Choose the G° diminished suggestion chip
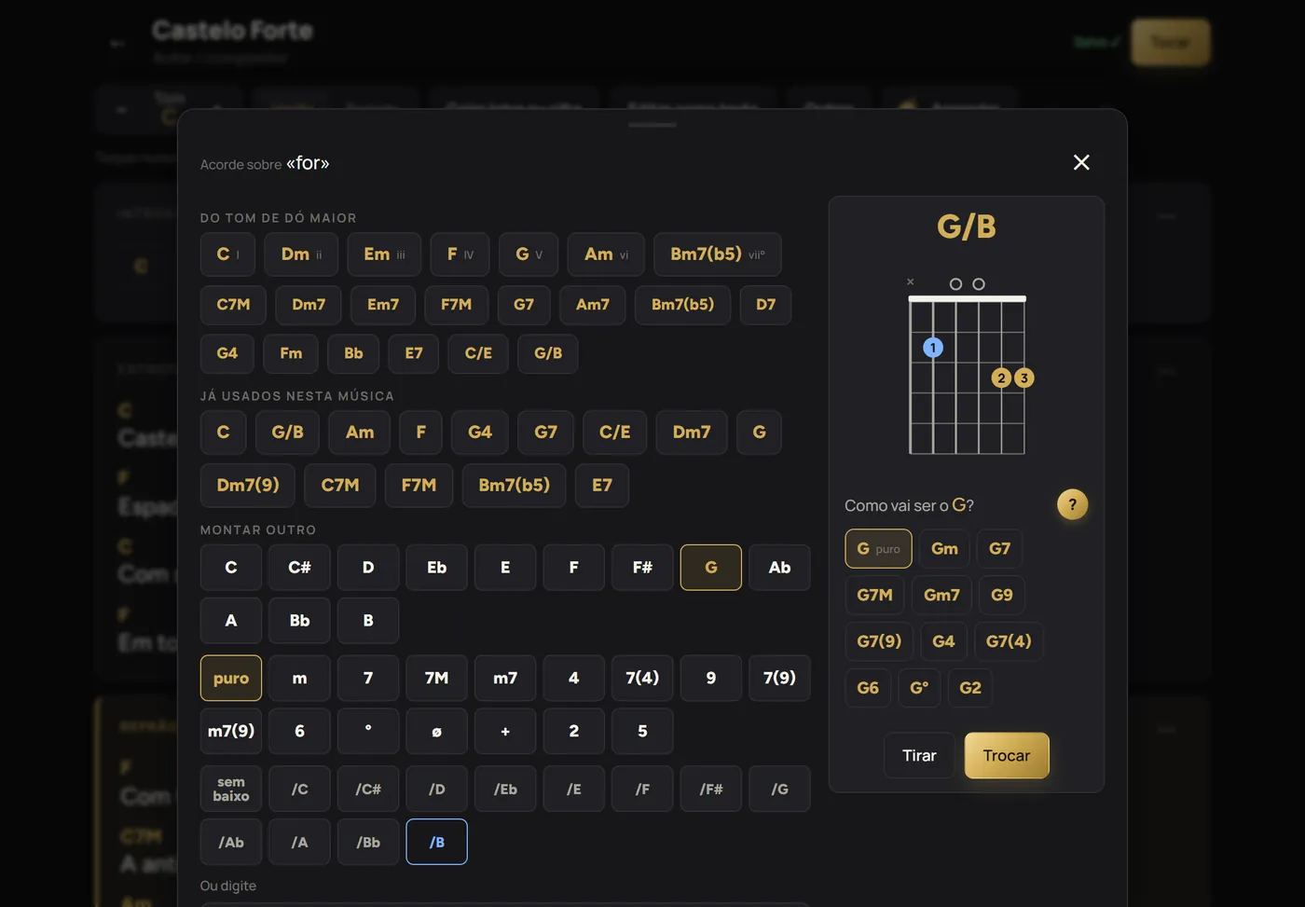This screenshot has width=1305, height=907. coord(919,688)
